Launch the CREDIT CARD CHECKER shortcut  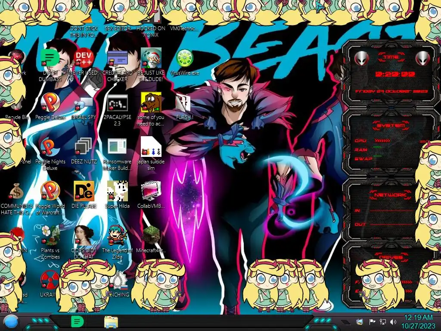(x=117, y=58)
